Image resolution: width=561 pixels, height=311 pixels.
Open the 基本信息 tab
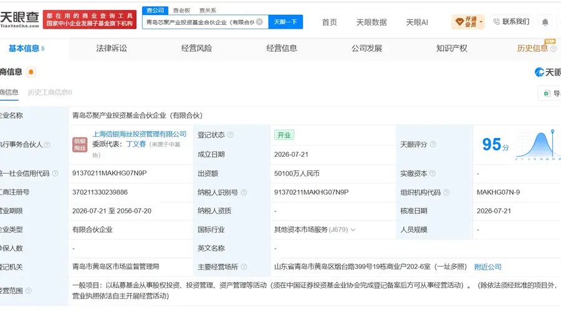(x=26, y=49)
